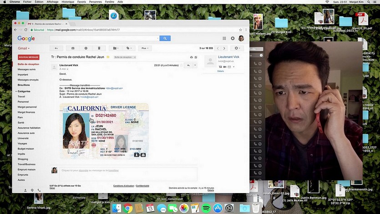
Task: Download the driver license attachment
Action: (137, 155)
